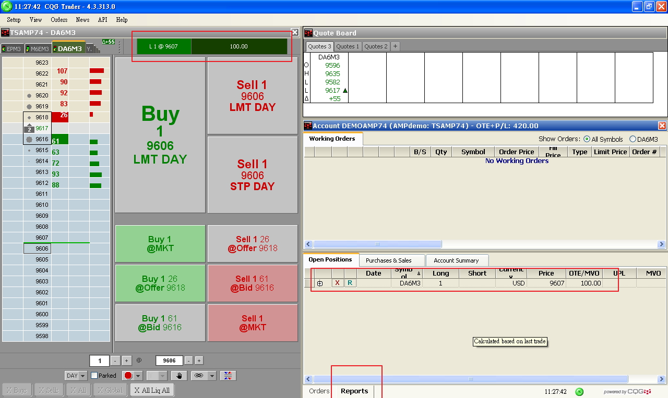Viewport: 668px width, 398px height.
Task: Click the toolbar grip dots handle
Action: 120,47
